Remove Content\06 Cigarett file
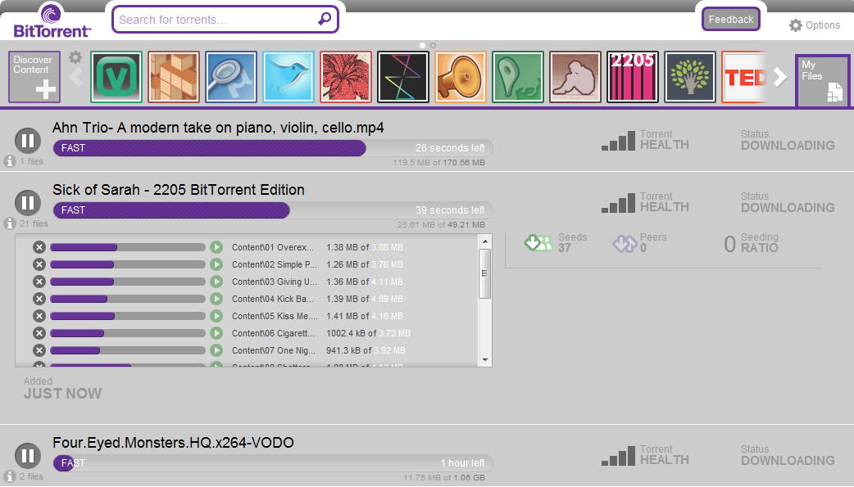Viewport: 854px width, 487px height. pyautogui.click(x=39, y=333)
